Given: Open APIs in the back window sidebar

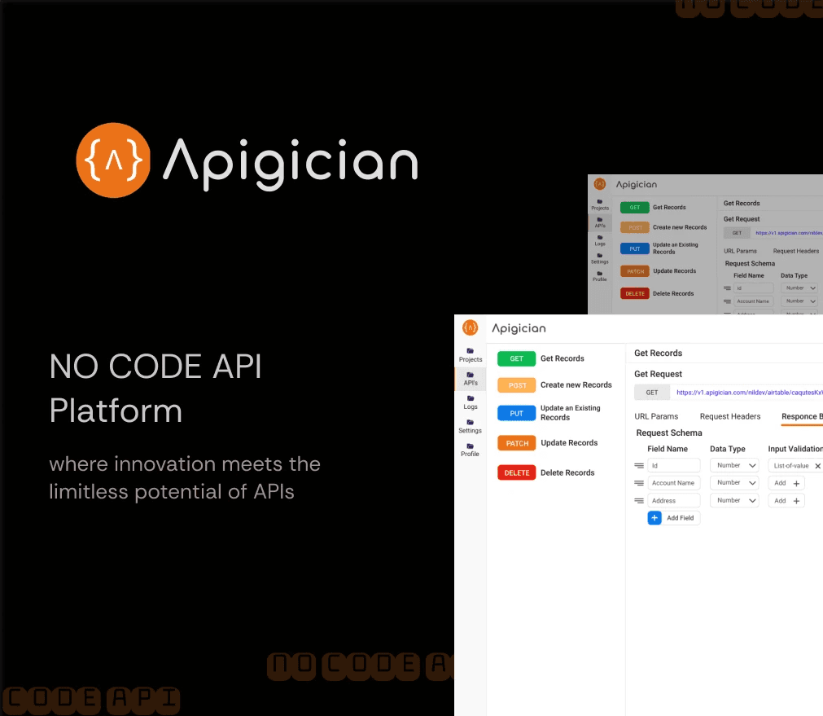Looking at the screenshot, I should click(600, 222).
